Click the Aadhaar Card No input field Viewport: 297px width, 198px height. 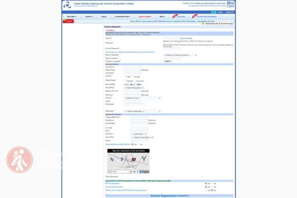click(132, 91)
